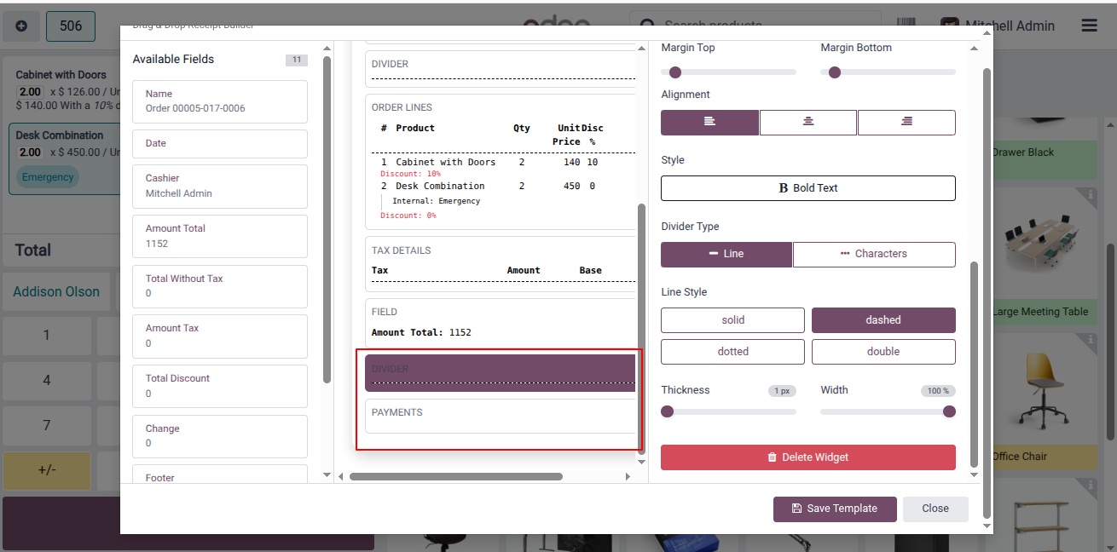Open the hamburger menu in POS header
Image resolution: width=1117 pixels, height=552 pixels.
[1089, 26]
